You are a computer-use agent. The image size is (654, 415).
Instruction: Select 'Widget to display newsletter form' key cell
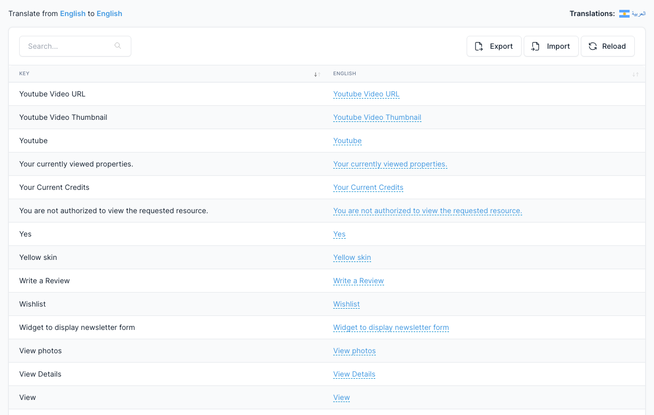[166, 327]
